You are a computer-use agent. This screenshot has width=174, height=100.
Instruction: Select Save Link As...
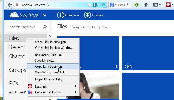[53, 61]
